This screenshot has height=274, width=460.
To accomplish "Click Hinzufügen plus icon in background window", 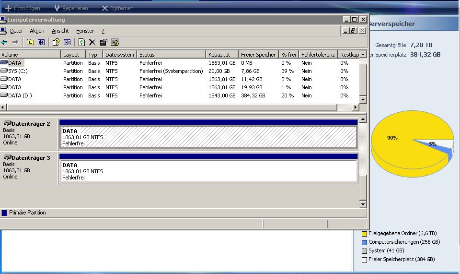I will coord(9,8).
